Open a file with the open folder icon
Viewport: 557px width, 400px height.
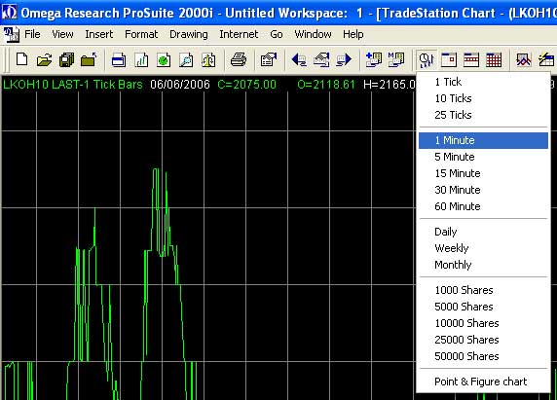pos(45,59)
